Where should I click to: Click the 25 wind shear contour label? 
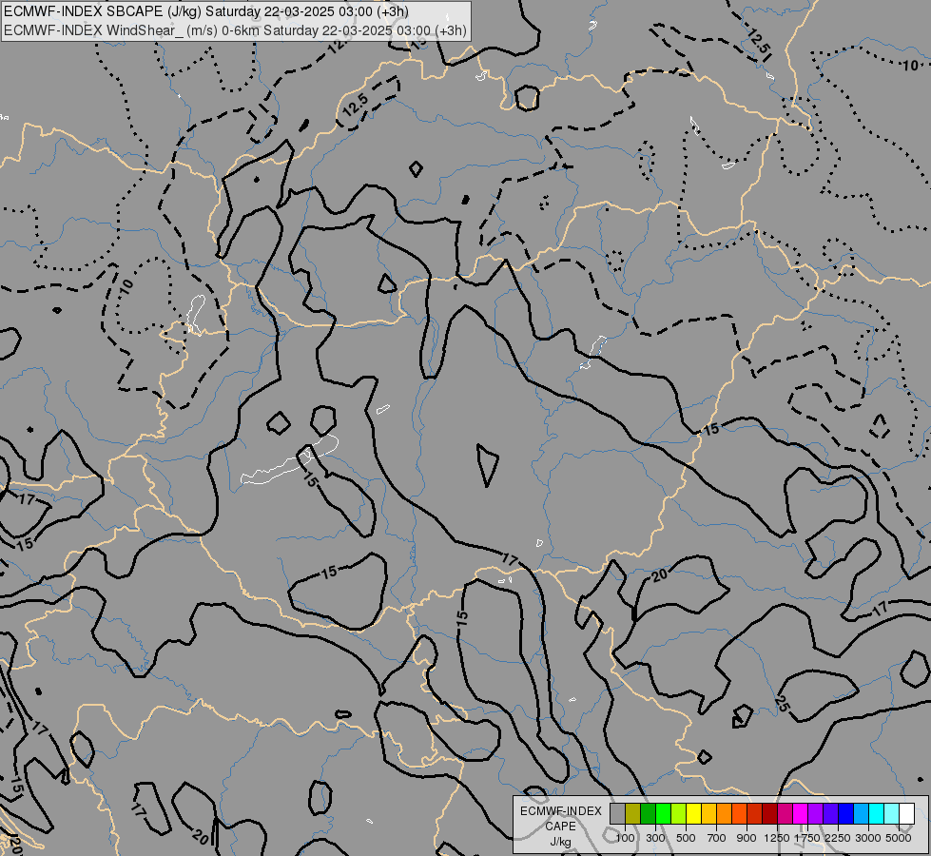(782, 703)
